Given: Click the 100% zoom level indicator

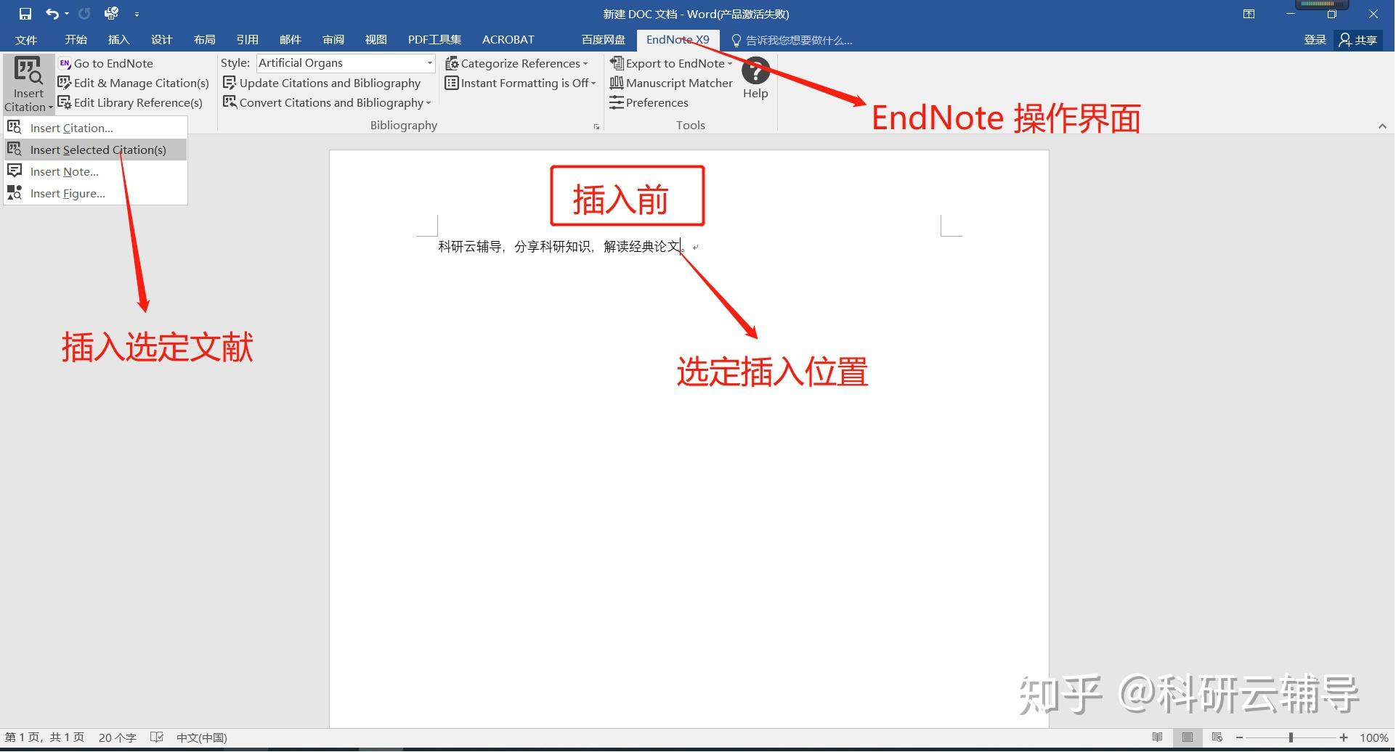Looking at the screenshot, I should 1374,737.
